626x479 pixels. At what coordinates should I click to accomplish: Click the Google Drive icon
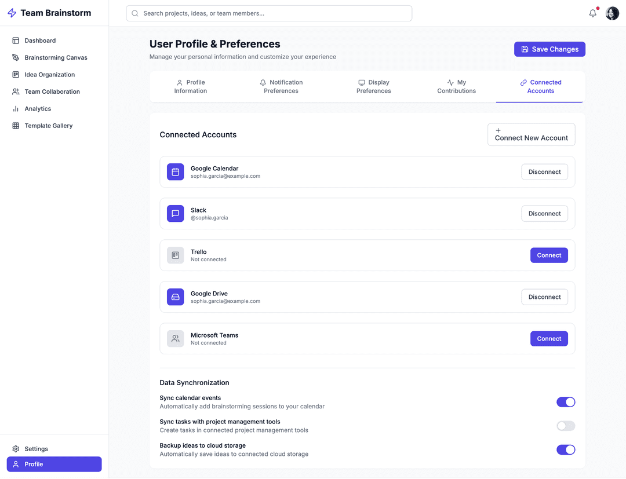point(176,297)
